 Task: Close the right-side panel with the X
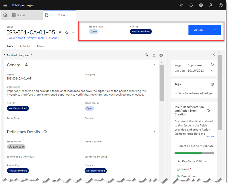(x=213, y=54)
